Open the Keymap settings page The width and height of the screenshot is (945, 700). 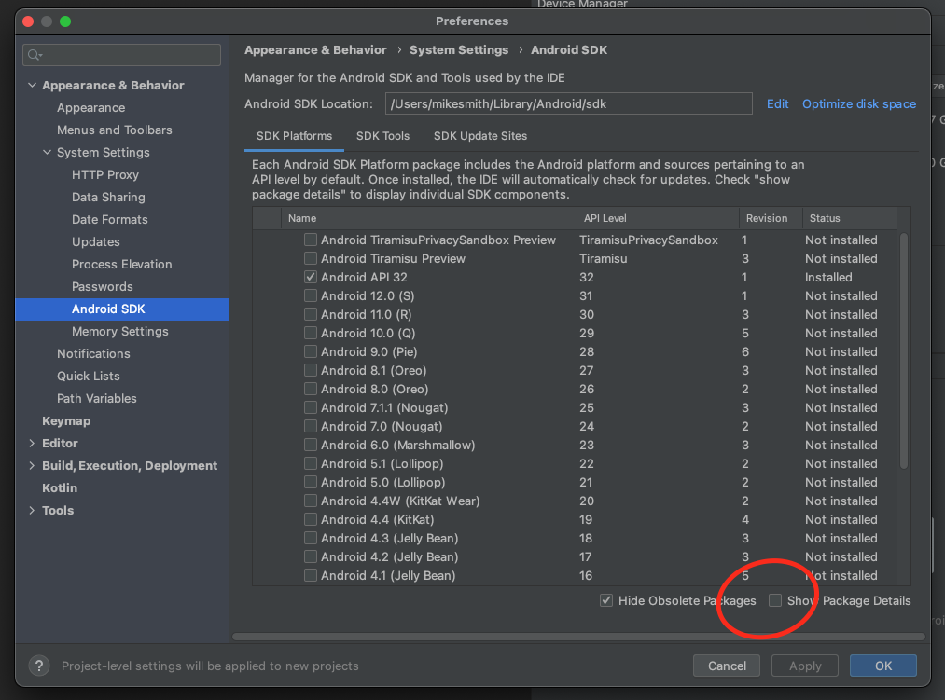(x=66, y=421)
